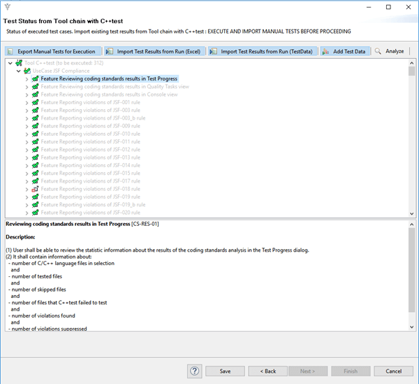Click the status icon of UseCase JSF Compliance
The image size is (419, 384).
(x=27, y=71)
